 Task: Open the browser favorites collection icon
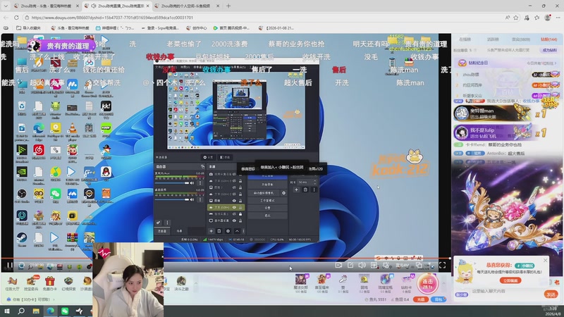(x=537, y=17)
